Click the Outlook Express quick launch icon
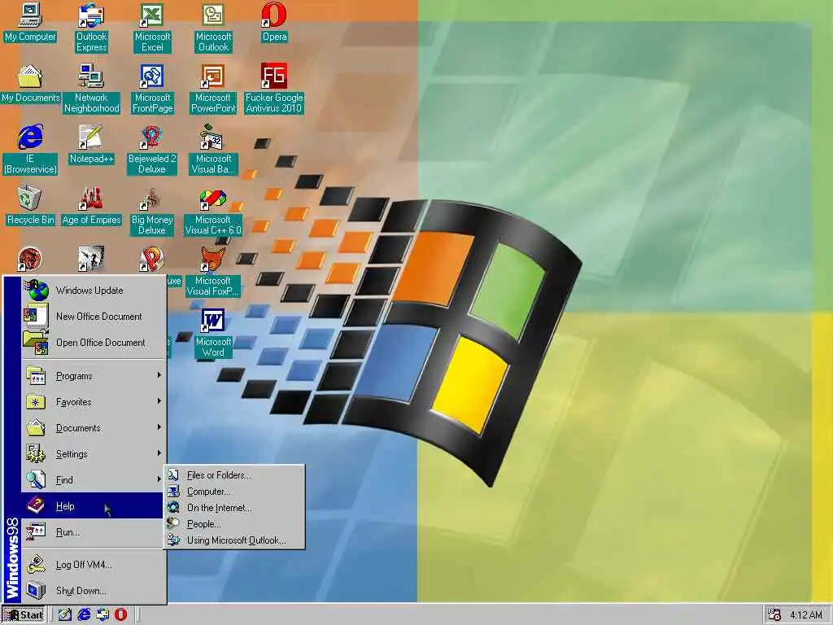Viewport: 833px width, 625px height. click(x=102, y=615)
